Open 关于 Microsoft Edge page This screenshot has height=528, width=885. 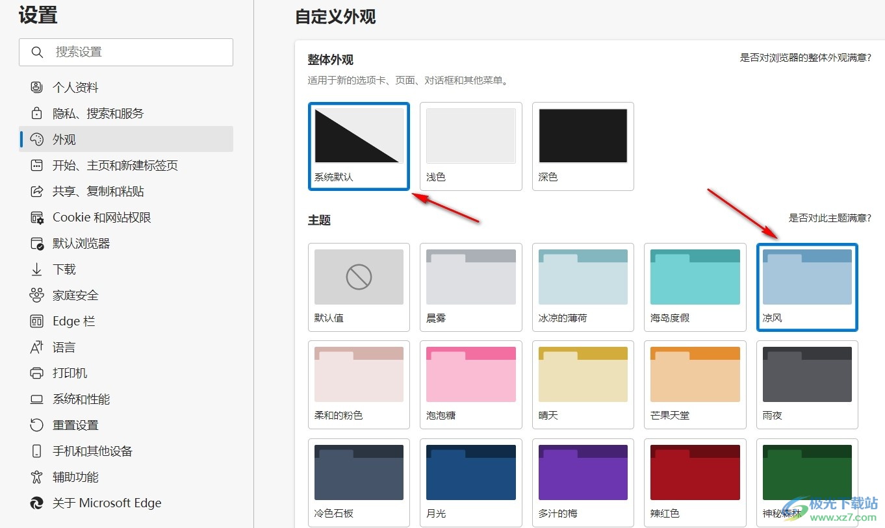[126, 503]
